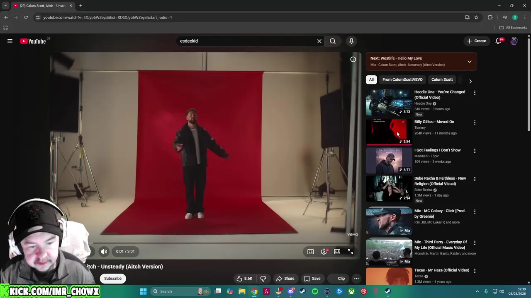Screen dimensions: 531x298
Task: Expand the Next: Westlife mix panel
Action: (470, 62)
